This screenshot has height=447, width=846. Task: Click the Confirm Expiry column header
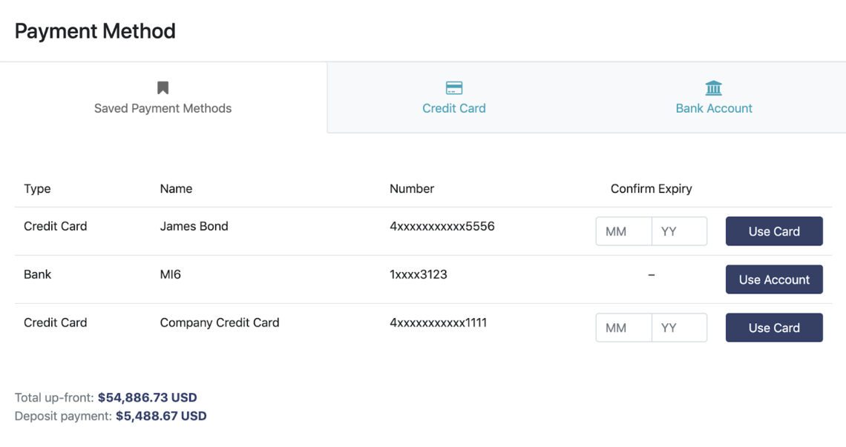click(x=651, y=188)
